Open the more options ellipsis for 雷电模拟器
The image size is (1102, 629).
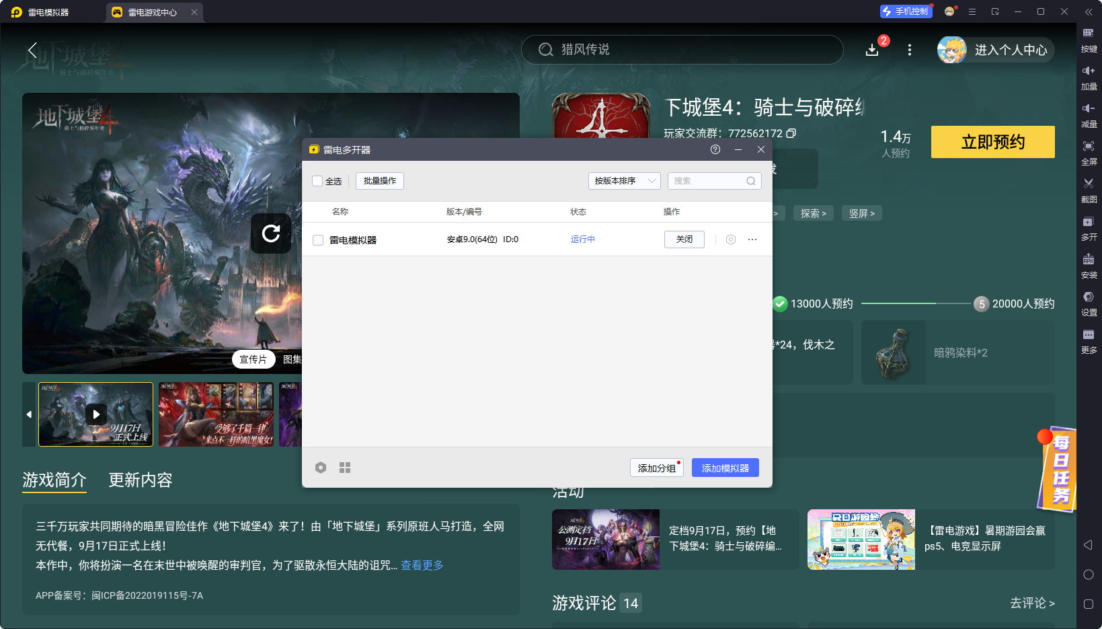[x=752, y=239]
